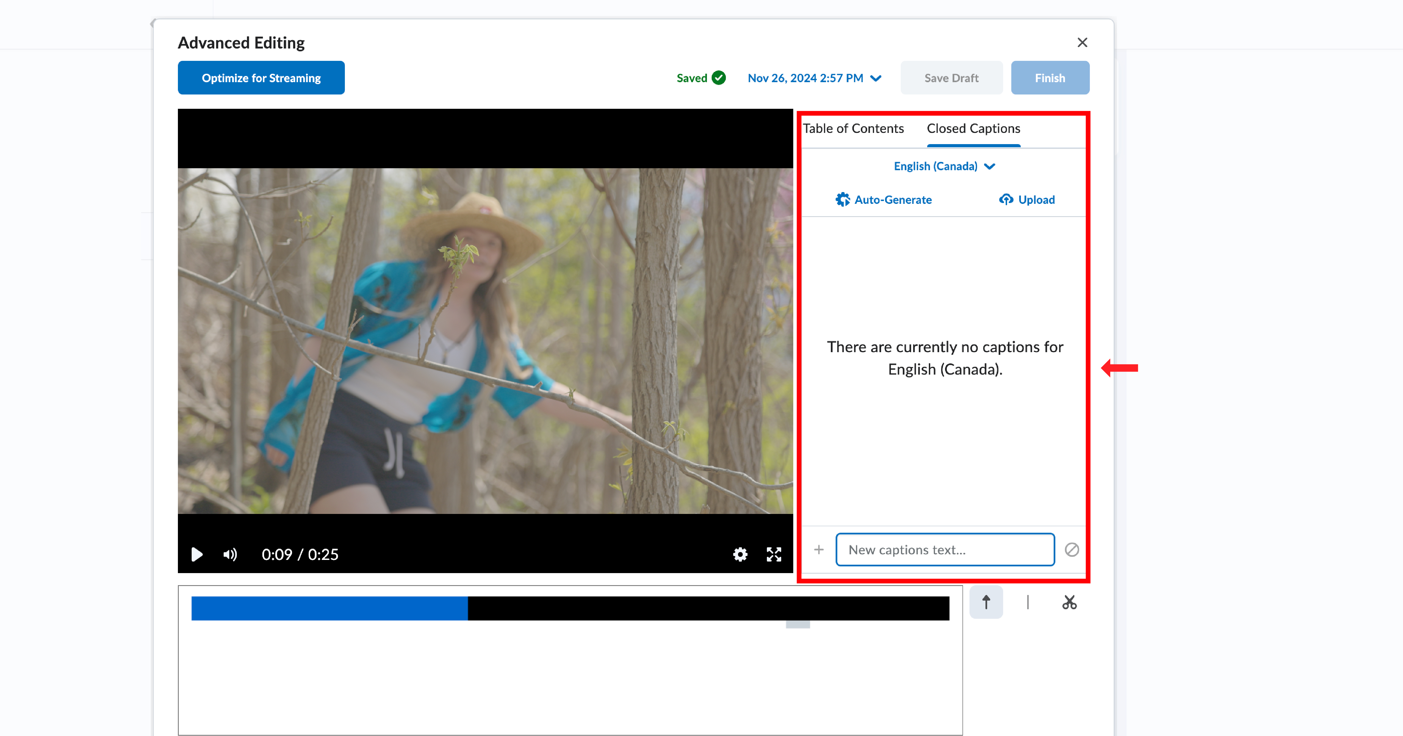Screen dimensions: 1403x736
Task: Click the Auto-Generate captions icon
Action: pyautogui.click(x=843, y=200)
